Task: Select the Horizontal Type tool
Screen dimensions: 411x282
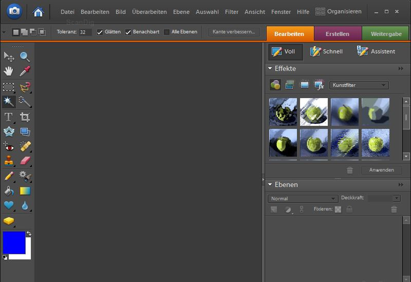Action: 9,117
